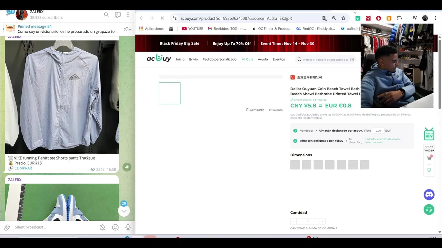Open the Chrome extensions puzzle menu

[x=400, y=18]
